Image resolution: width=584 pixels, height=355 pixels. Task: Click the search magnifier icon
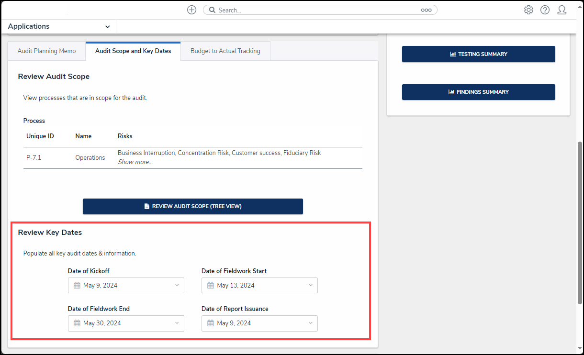pyautogui.click(x=212, y=10)
